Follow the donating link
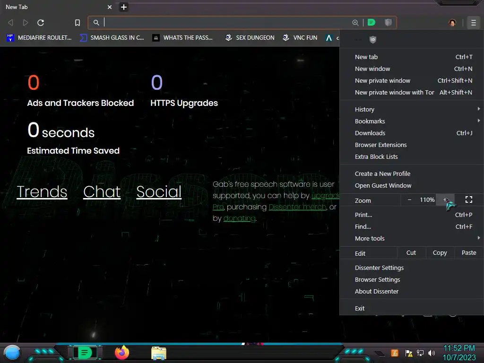Screen dimensions: 484x363 point(240,218)
